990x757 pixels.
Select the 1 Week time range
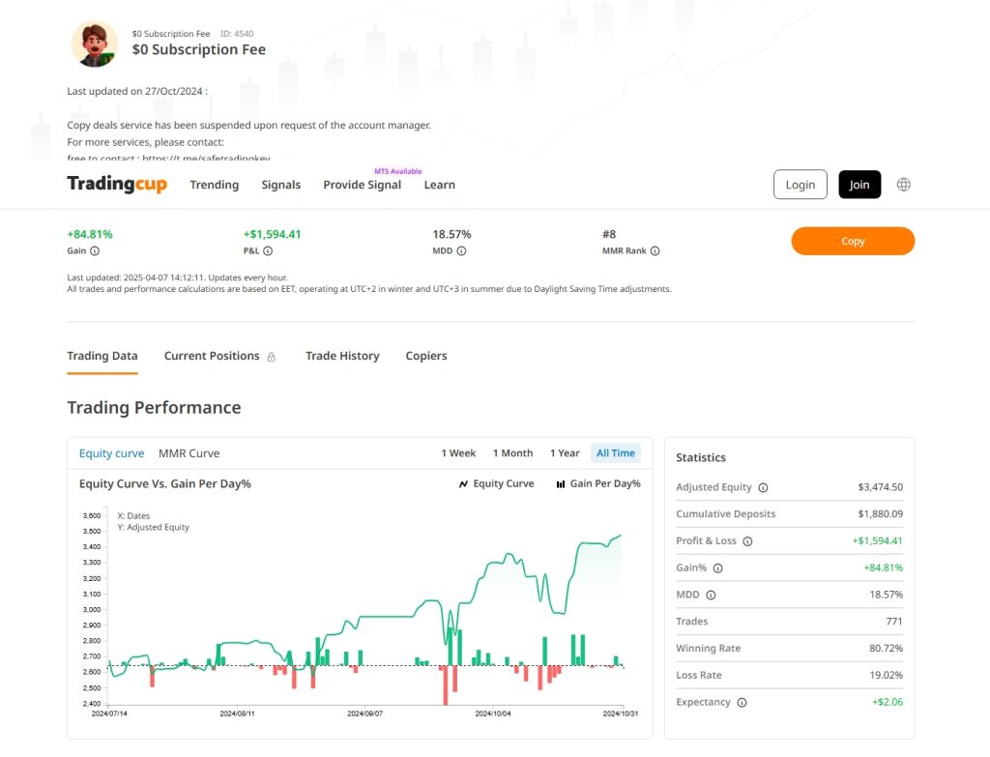[458, 453]
